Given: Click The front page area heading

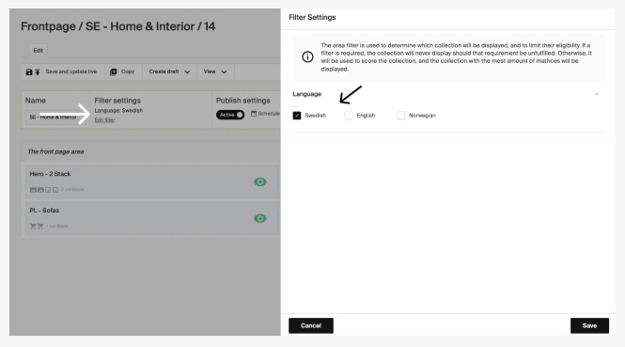Looking at the screenshot, I should click(55, 152).
